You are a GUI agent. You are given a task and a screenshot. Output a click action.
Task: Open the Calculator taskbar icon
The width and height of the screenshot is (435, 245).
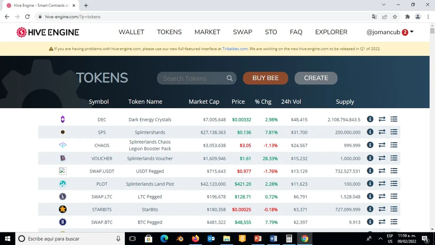[289, 239]
